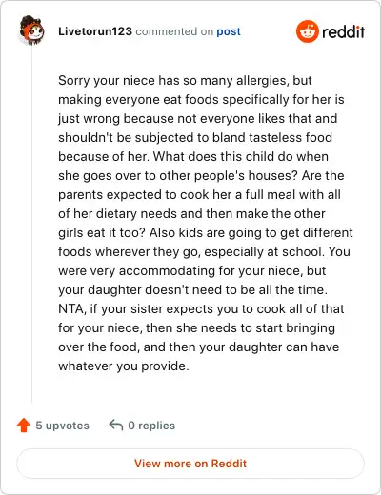Click the "reddit" wordmark text
The width and height of the screenshot is (381, 495).
coord(343,31)
